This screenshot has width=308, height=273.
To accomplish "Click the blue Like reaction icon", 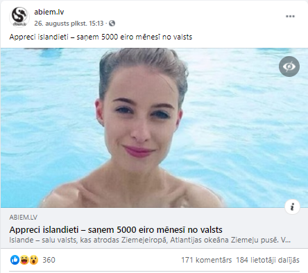I will click(15, 260).
